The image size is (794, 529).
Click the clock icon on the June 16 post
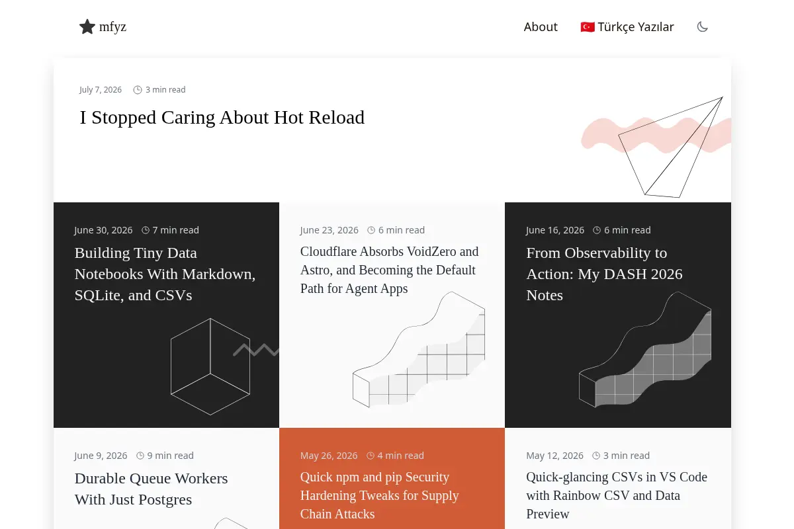coord(597,230)
